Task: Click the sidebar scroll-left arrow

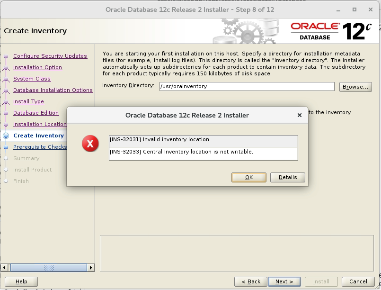Action: tap(4, 268)
